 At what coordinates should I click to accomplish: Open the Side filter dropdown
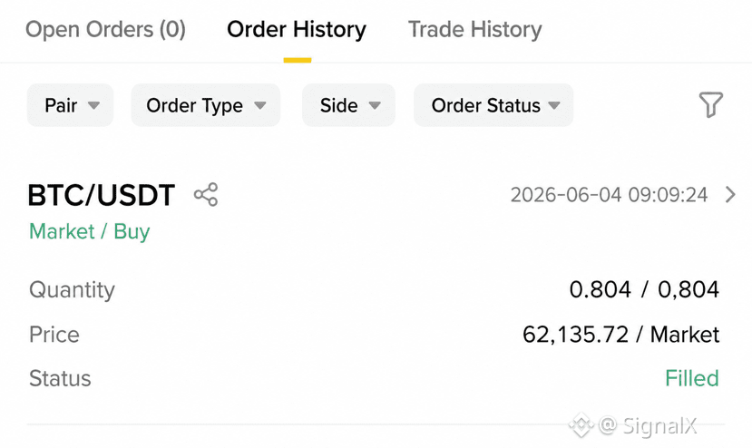(348, 105)
